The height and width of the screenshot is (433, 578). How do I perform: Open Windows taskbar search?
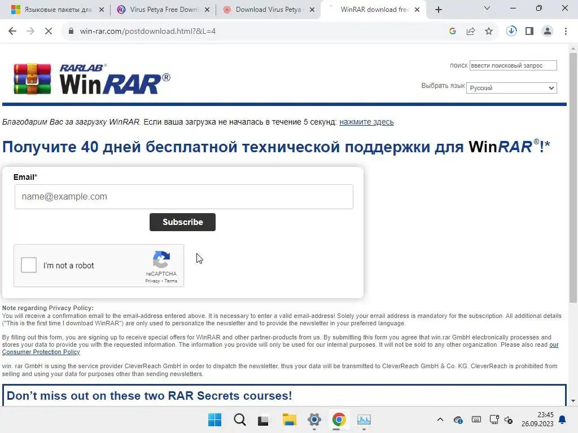click(x=239, y=419)
